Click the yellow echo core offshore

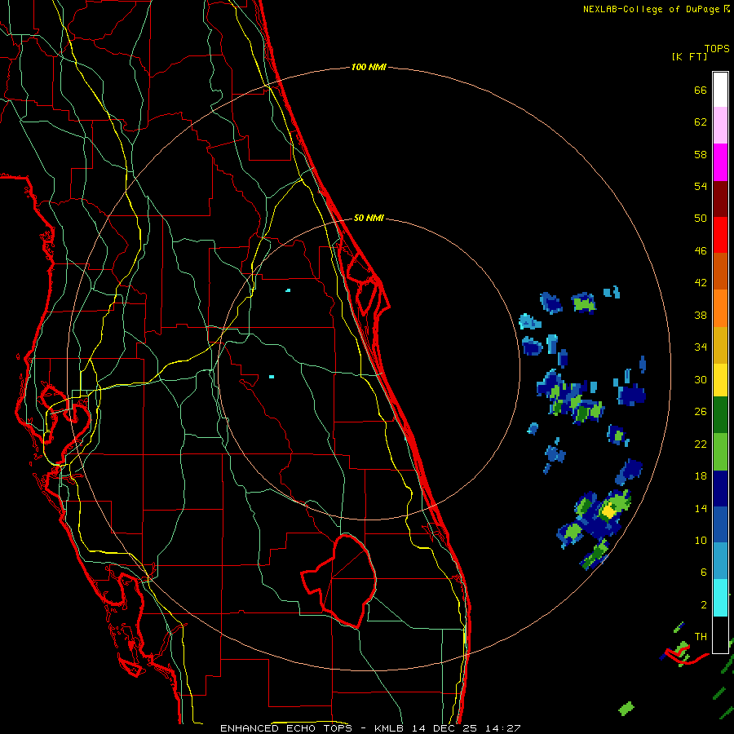pyautogui.click(x=608, y=511)
